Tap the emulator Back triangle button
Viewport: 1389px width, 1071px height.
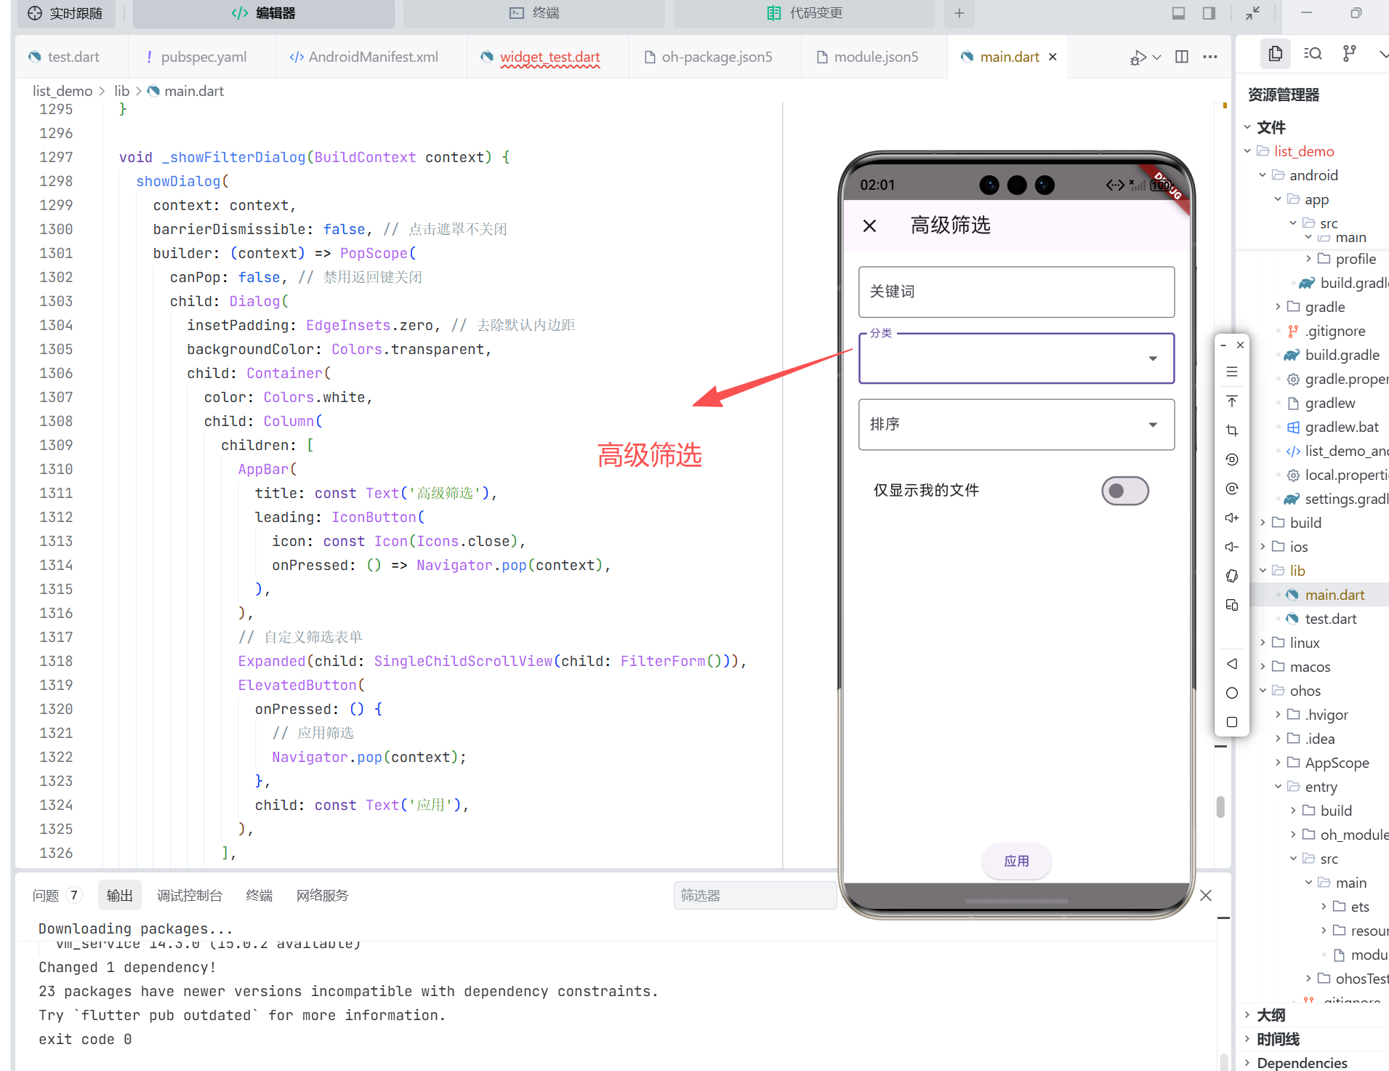pyautogui.click(x=1232, y=664)
